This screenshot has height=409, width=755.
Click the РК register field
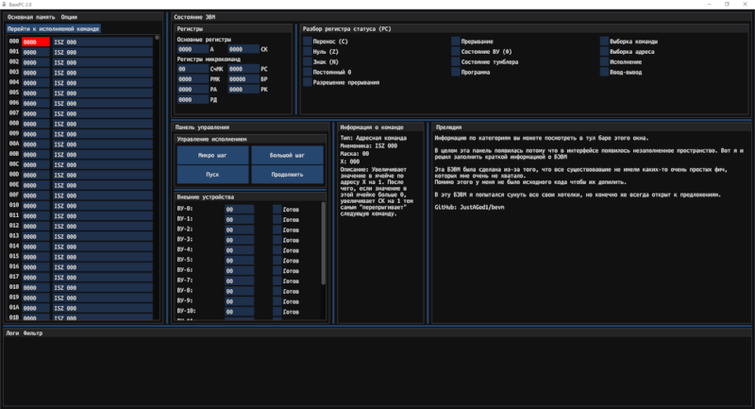click(243, 89)
